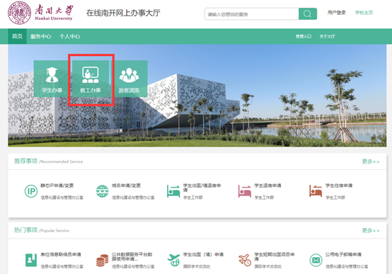Expand 更多>> in the 热门事项 section
The height and width of the screenshot is (274, 392).
(x=371, y=231)
